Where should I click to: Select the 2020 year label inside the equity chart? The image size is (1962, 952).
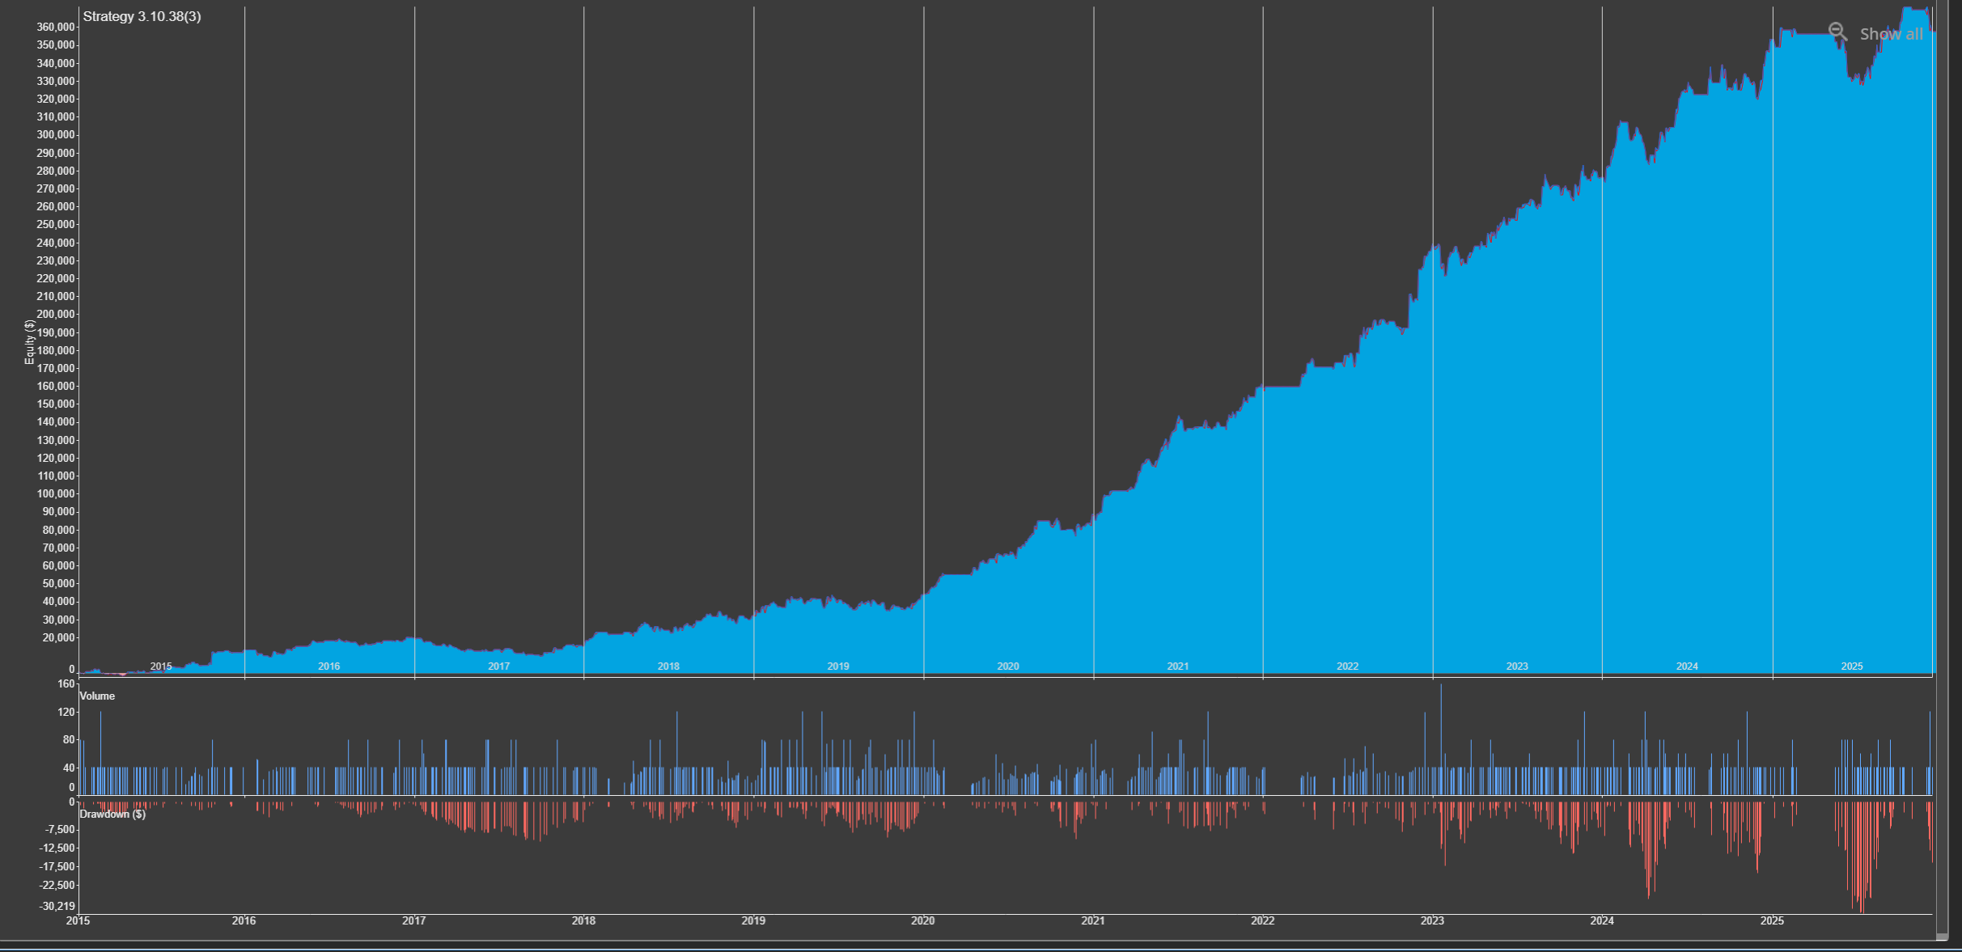[x=1007, y=666]
